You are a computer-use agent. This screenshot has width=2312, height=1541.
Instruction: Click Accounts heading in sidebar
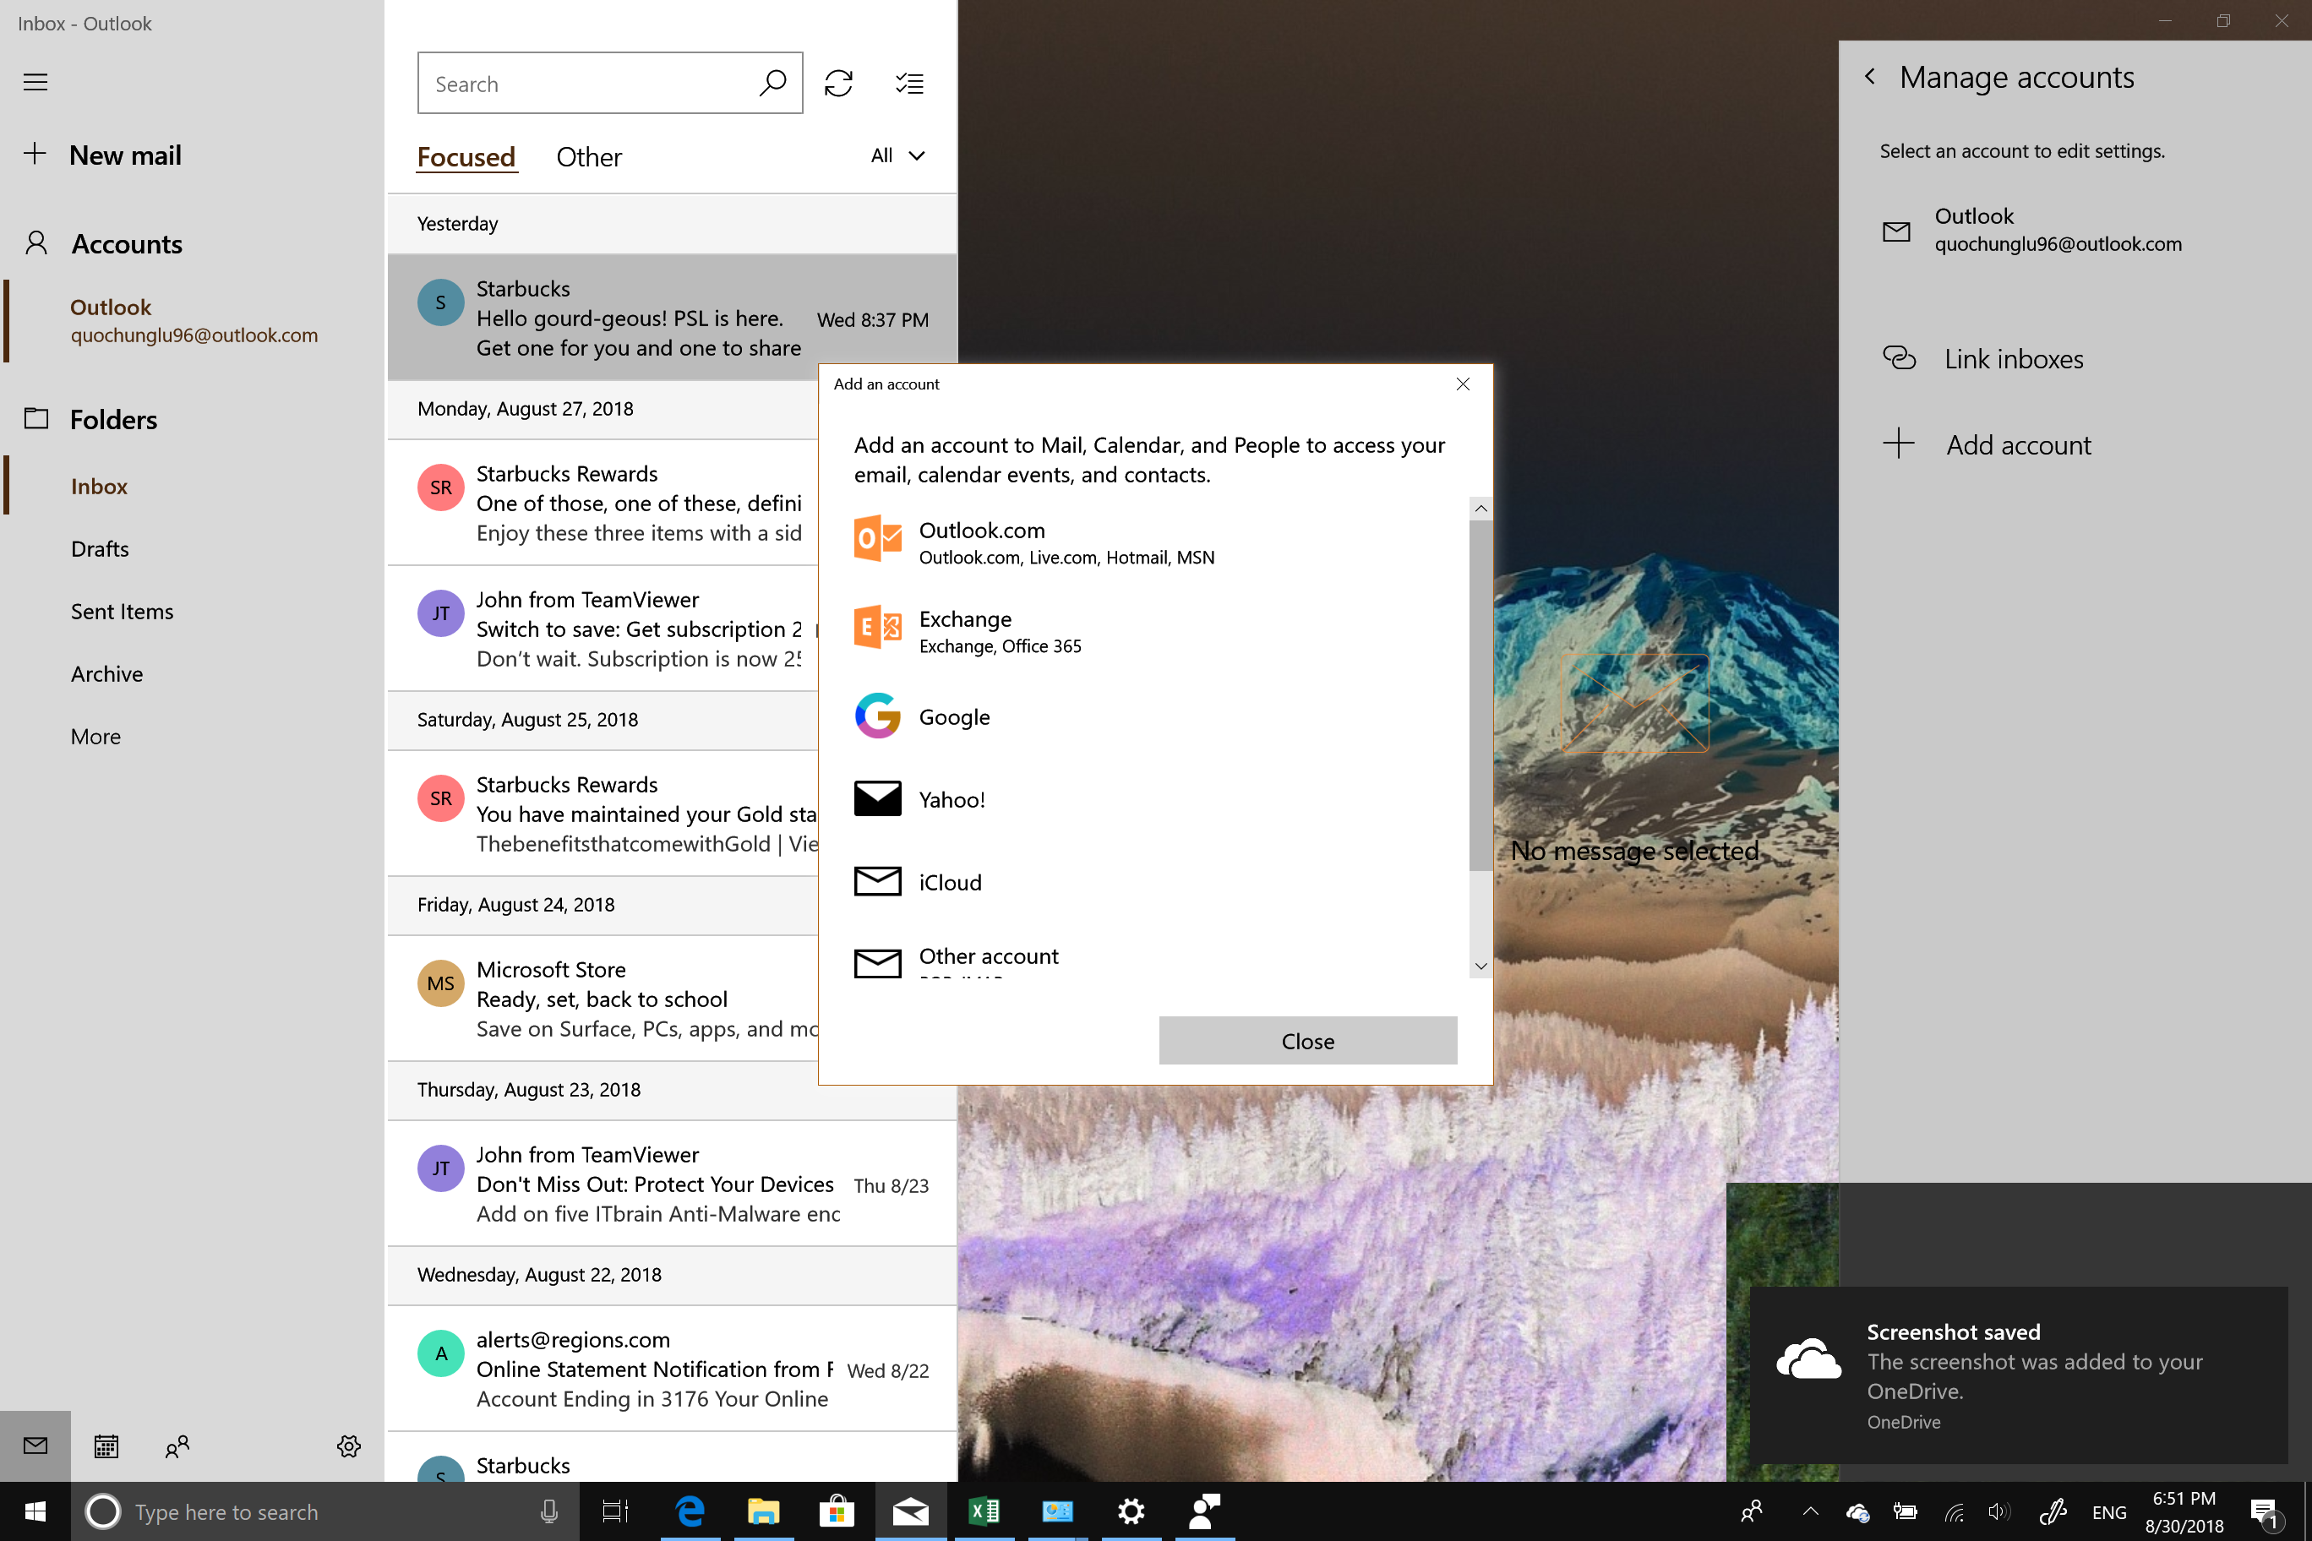(x=127, y=243)
